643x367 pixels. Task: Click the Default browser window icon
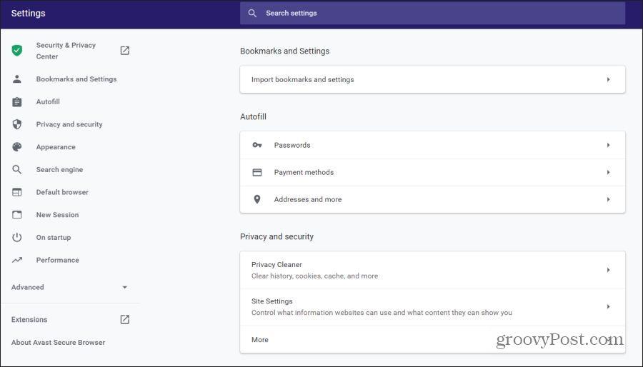(x=17, y=192)
